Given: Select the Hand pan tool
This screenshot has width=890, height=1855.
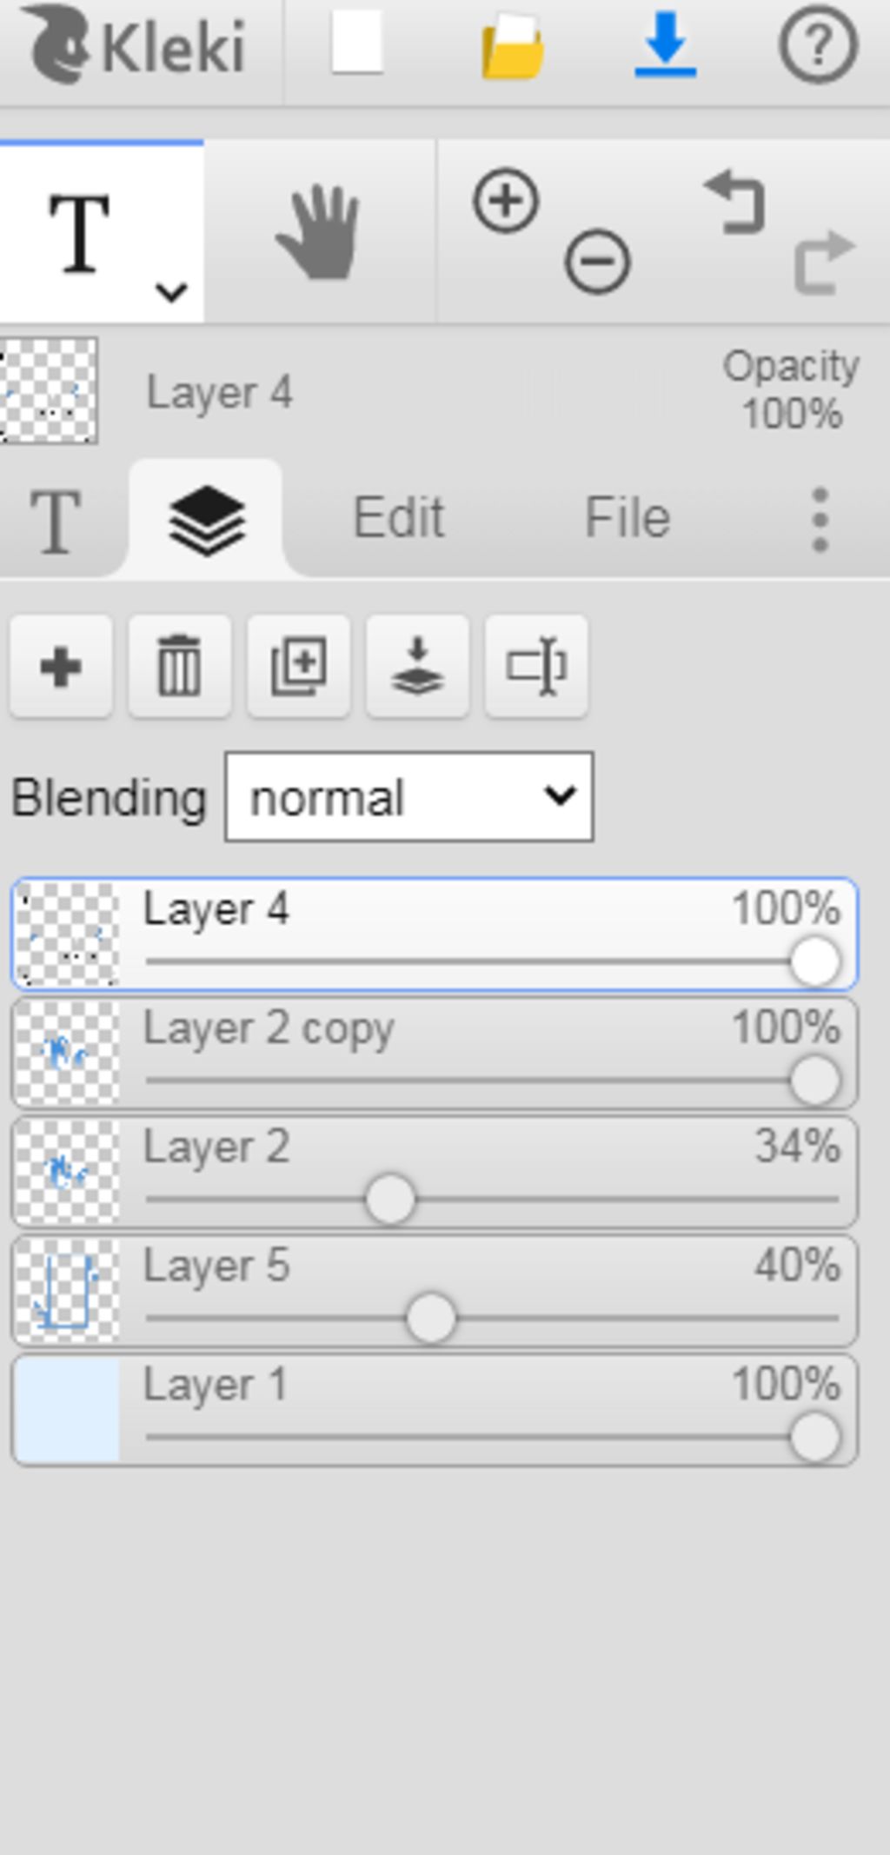Looking at the screenshot, I should click(319, 233).
